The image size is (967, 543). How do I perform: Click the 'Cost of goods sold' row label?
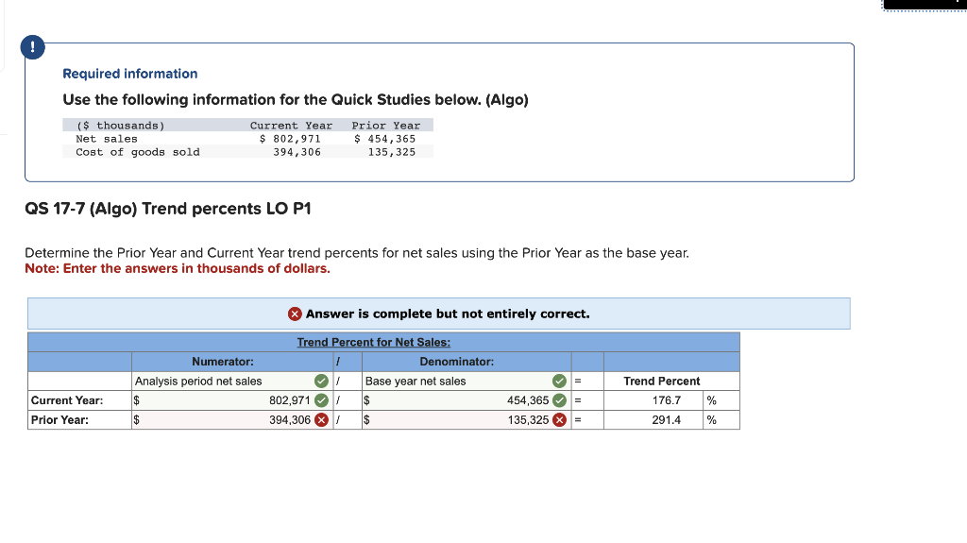coord(138,152)
